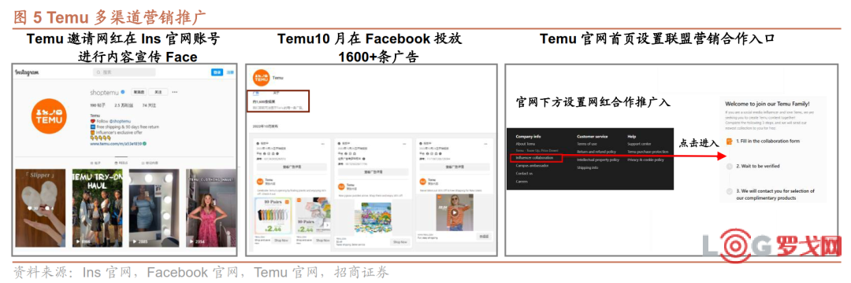View ad details on the first ad card
Image resolution: width=851 pixels, height=283 pixels.
point(292,167)
